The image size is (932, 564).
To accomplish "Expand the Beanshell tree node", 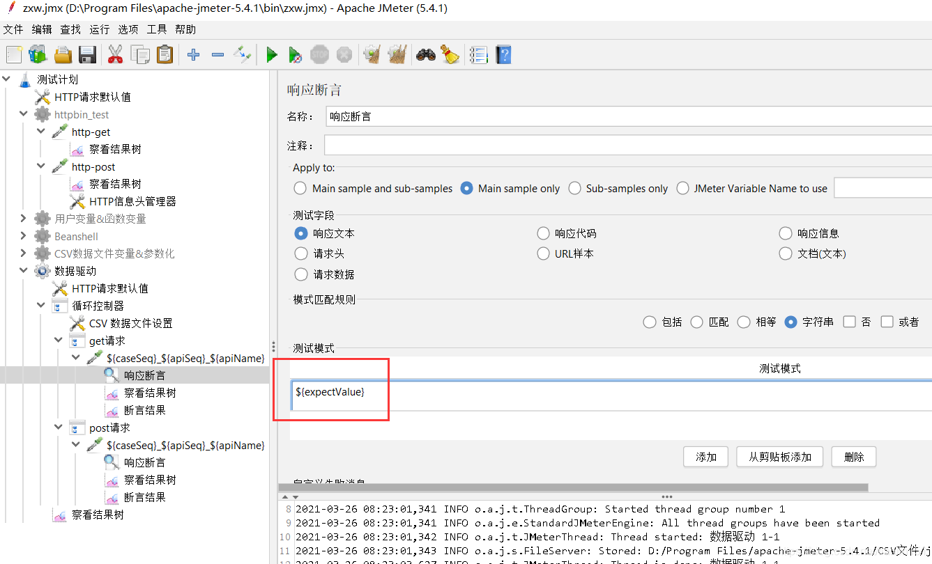I will pyautogui.click(x=24, y=236).
